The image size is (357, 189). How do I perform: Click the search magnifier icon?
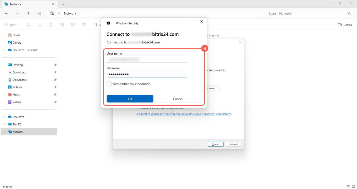(x=349, y=13)
